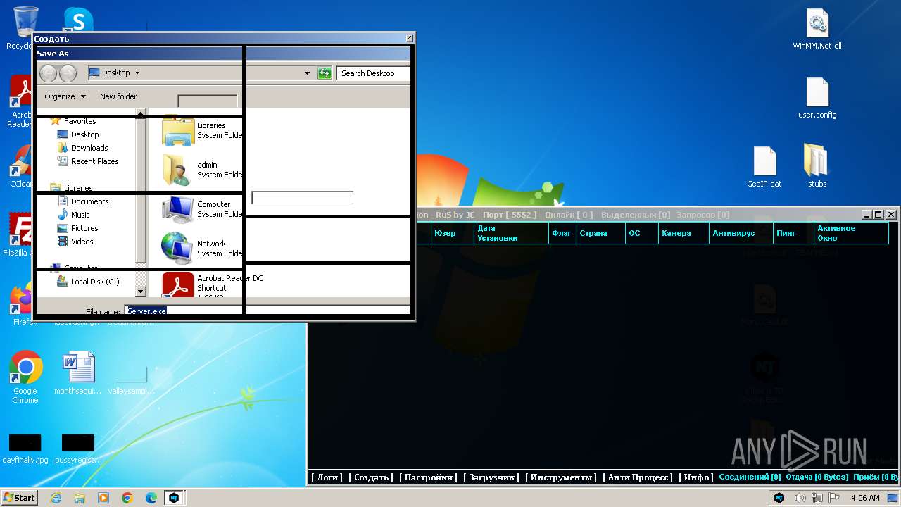This screenshot has width=901, height=507.
Task: Expand previous locations dropdown arrow
Action: click(307, 73)
